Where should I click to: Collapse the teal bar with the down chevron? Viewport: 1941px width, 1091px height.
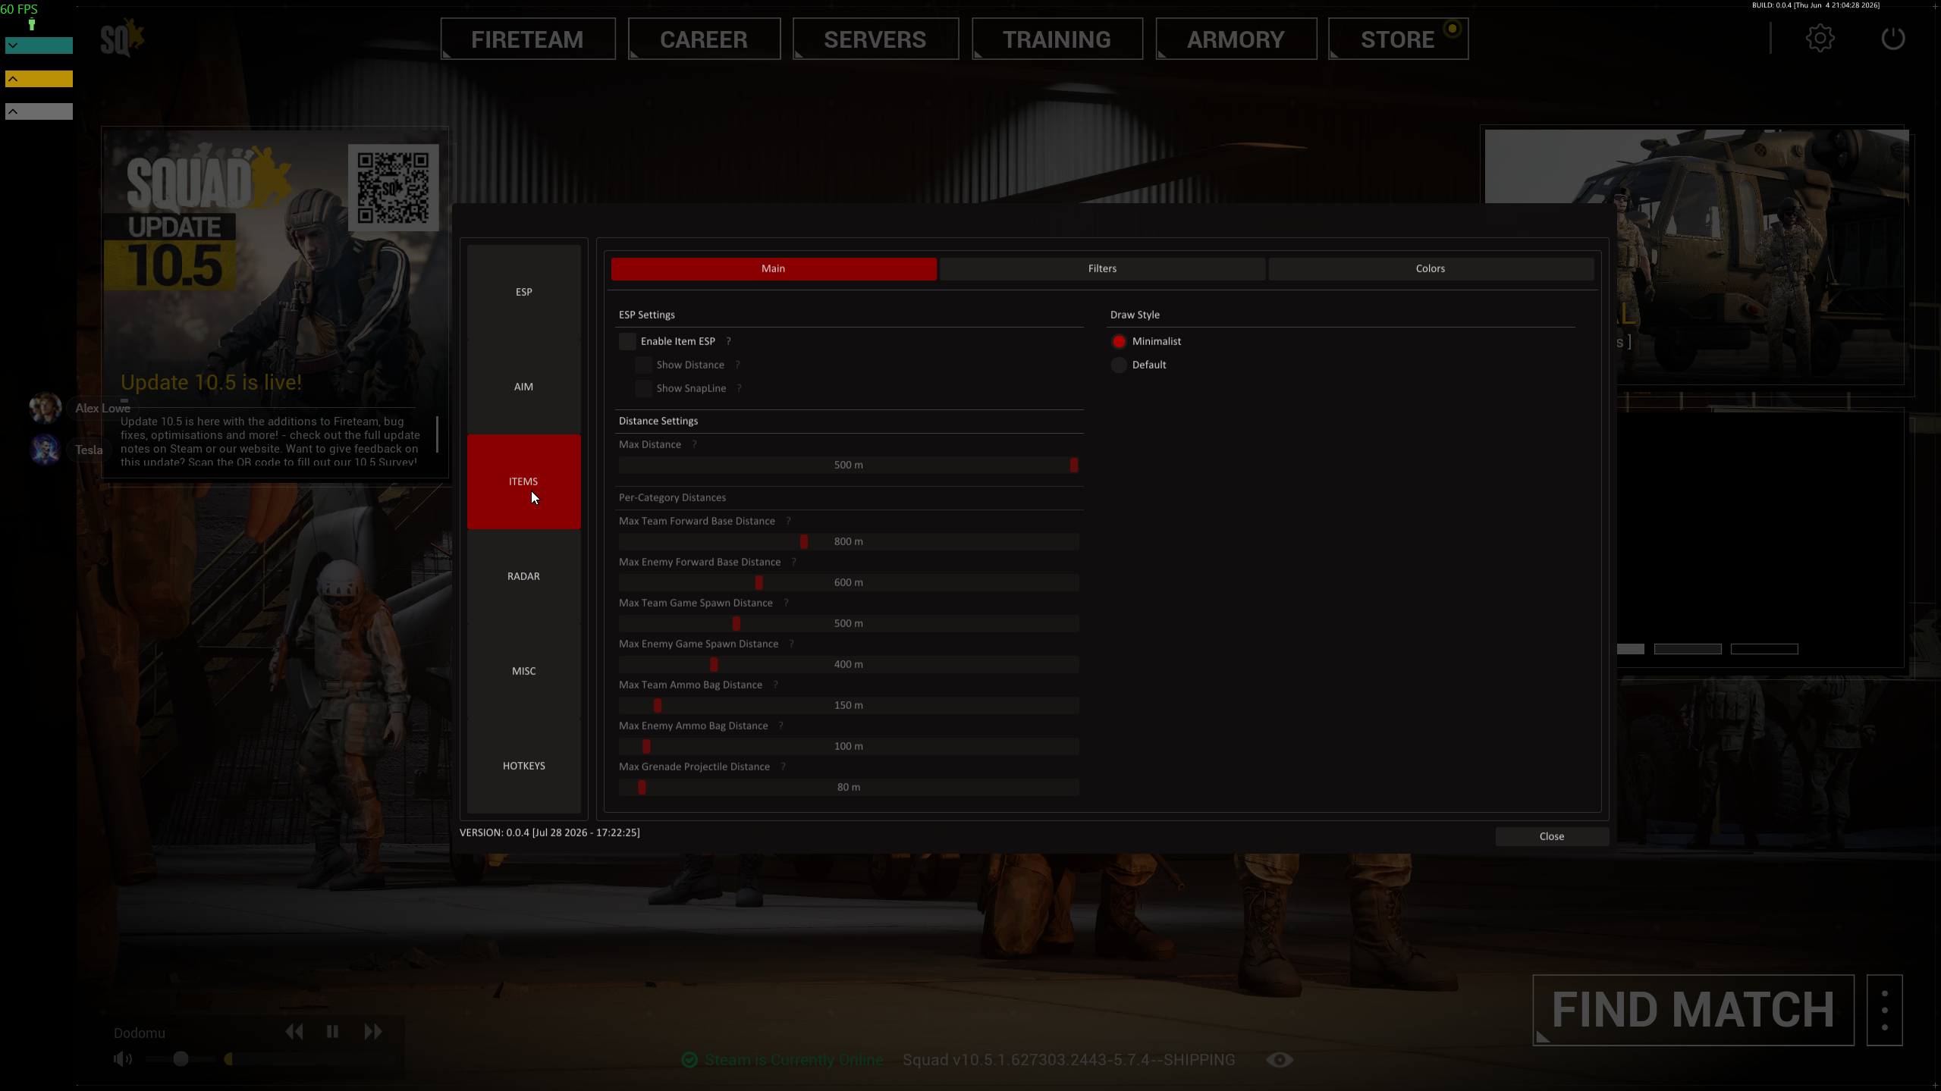point(39,45)
